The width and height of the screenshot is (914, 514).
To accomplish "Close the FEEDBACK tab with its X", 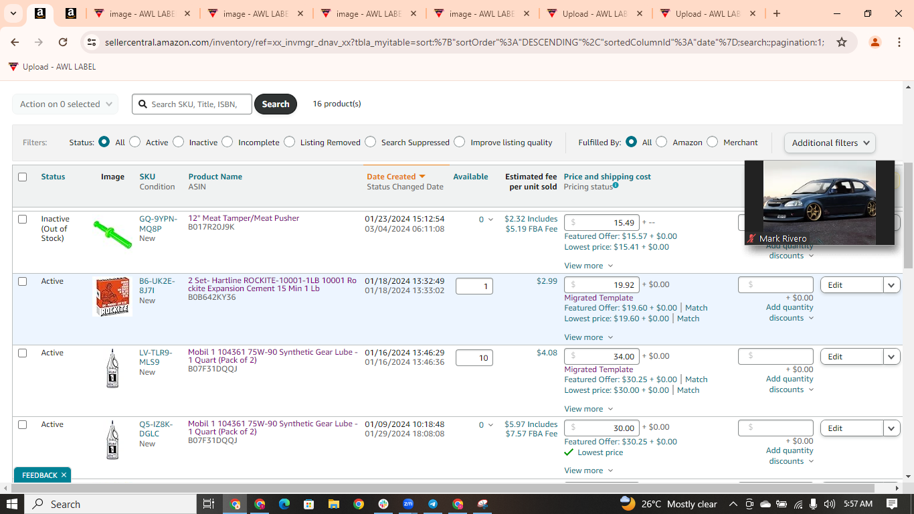I will coord(64,475).
